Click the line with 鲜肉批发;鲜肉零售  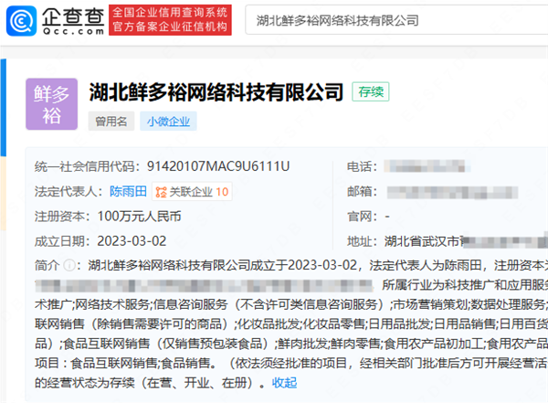coord(291,344)
